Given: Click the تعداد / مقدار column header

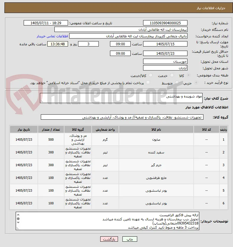Looking at the screenshot, I should (x=51, y=129).
